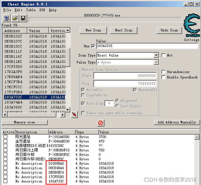This screenshot has width=201, height=185.
Task: Toggle Enable Speedhack checkbox
Action: coord(163,77)
